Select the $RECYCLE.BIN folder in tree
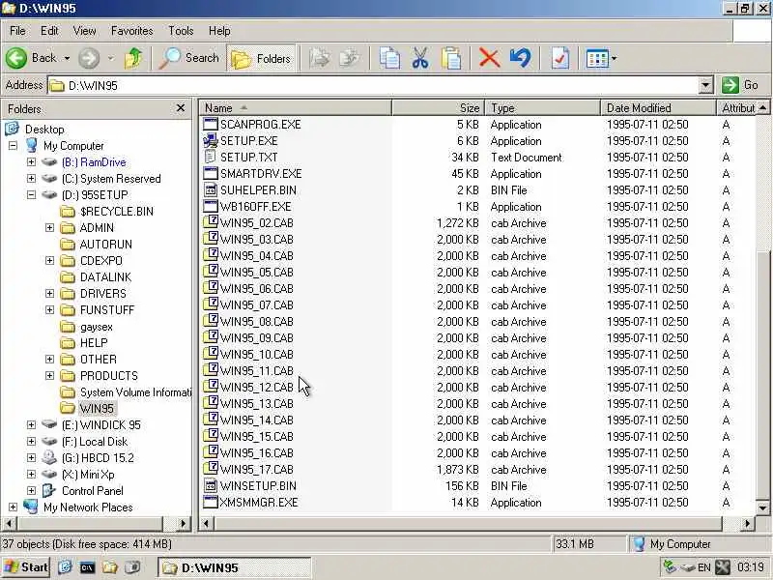This screenshot has height=580, width=773. pos(116,212)
